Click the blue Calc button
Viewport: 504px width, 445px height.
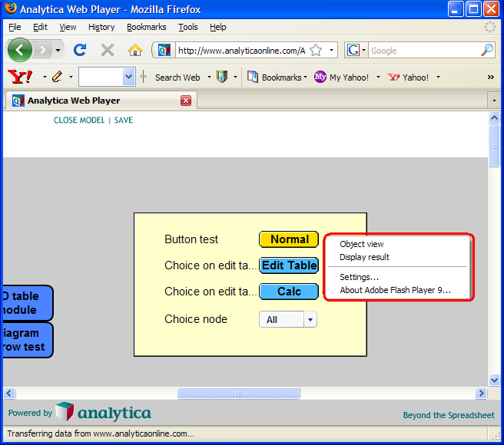[x=289, y=292]
